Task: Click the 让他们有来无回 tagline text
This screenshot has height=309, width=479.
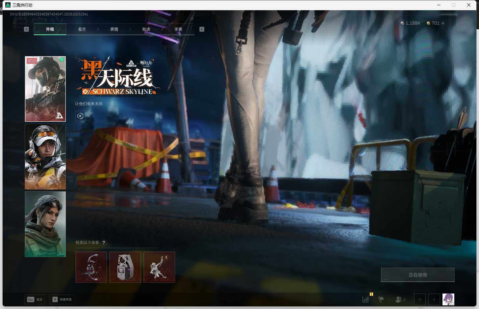Action: tap(89, 104)
